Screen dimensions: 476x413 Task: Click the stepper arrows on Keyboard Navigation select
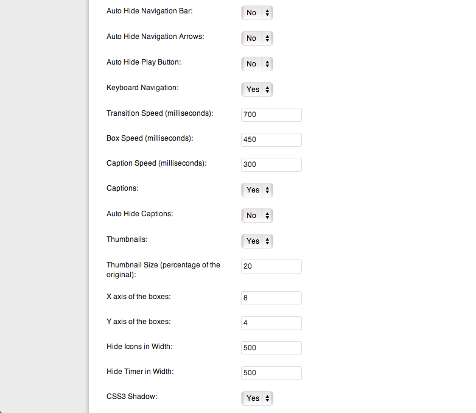point(267,90)
